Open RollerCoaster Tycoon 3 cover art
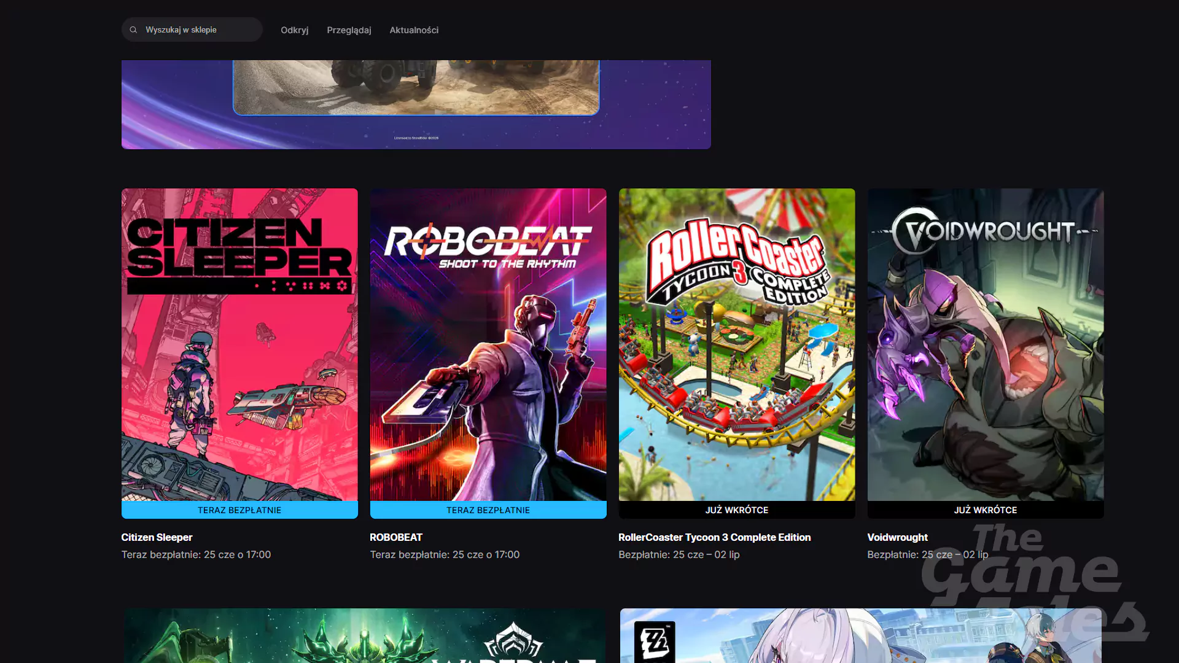The image size is (1179, 663). 737,344
